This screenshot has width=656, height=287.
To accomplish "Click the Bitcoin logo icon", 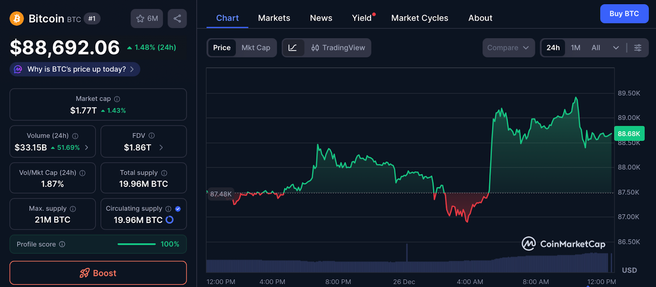I will 17,19.
